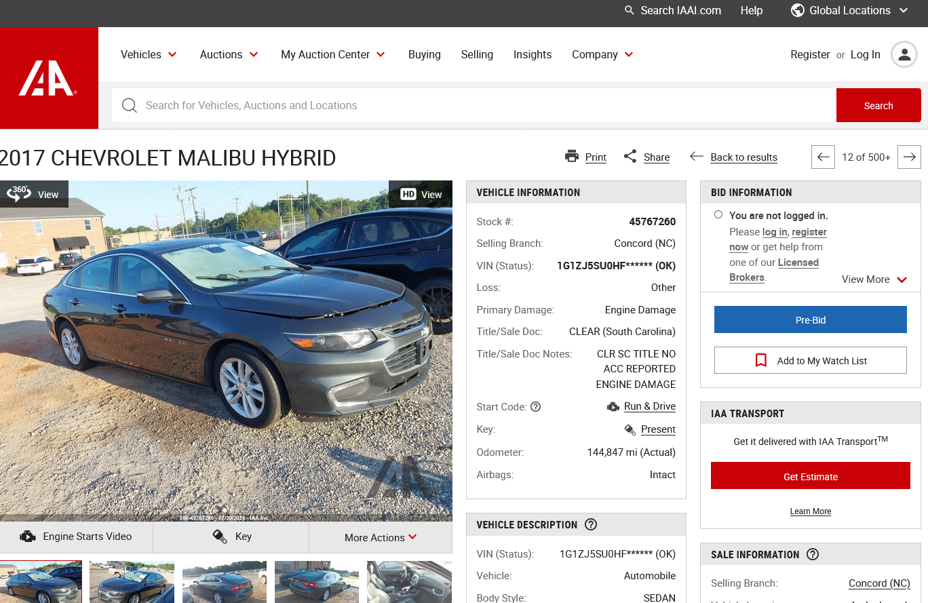Viewport: 928px width, 603px height.
Task: Click the magnifier icon in the vehicle search bar
Action: click(x=129, y=105)
